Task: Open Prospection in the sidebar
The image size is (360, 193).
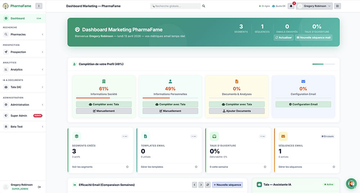Action: (x=23, y=52)
